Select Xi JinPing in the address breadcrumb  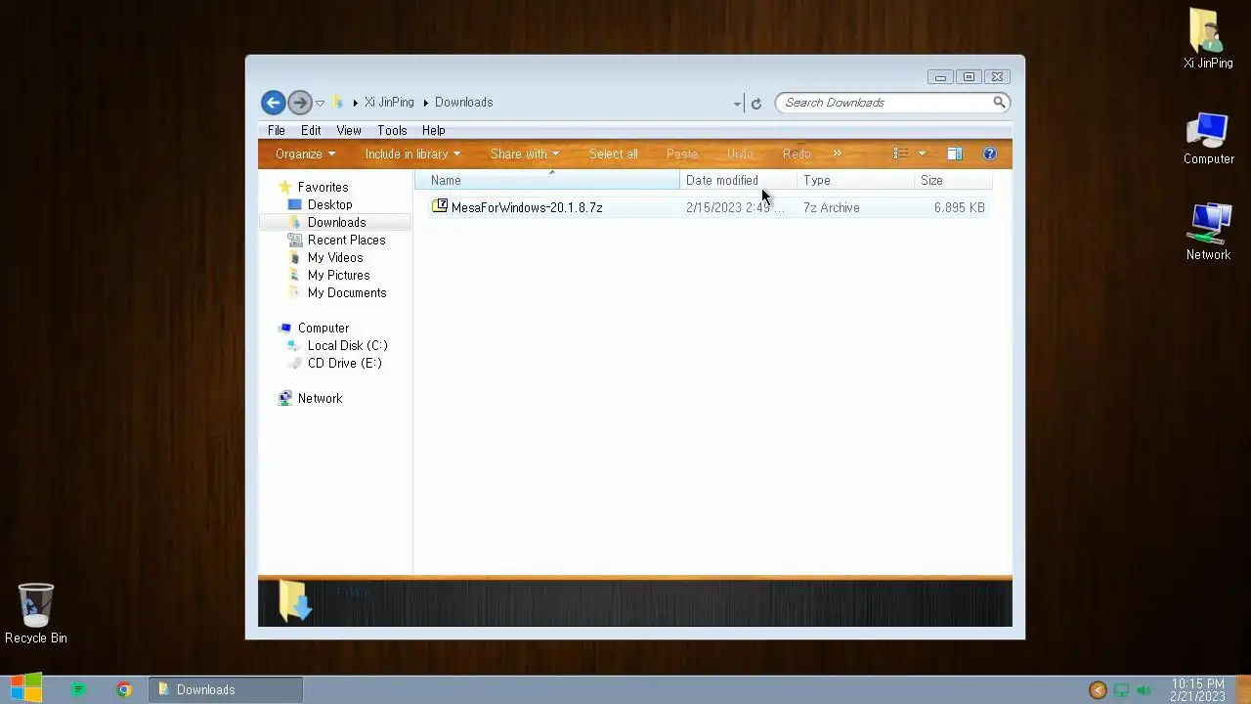(x=389, y=102)
